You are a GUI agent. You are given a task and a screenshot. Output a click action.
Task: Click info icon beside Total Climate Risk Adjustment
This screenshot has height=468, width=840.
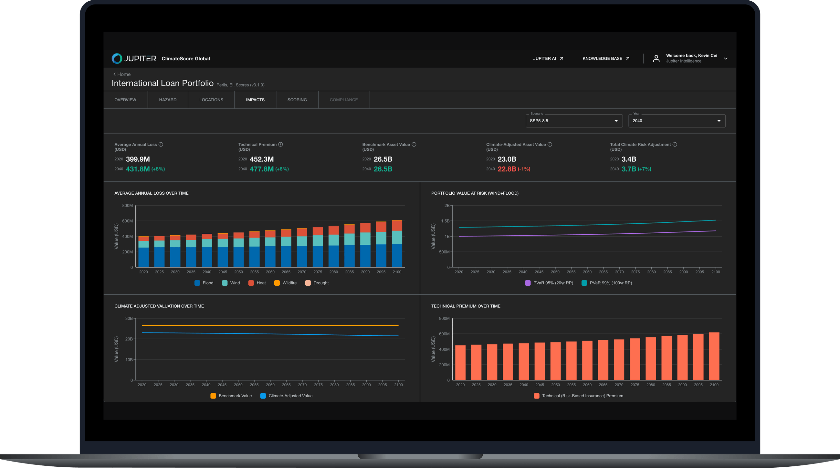[675, 144]
